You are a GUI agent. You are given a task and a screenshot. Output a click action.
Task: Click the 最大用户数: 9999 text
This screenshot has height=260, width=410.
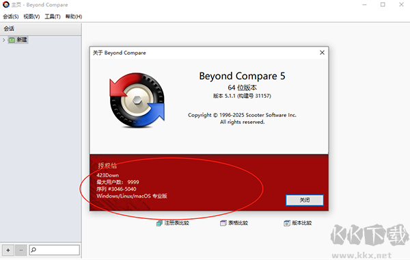[x=118, y=182]
